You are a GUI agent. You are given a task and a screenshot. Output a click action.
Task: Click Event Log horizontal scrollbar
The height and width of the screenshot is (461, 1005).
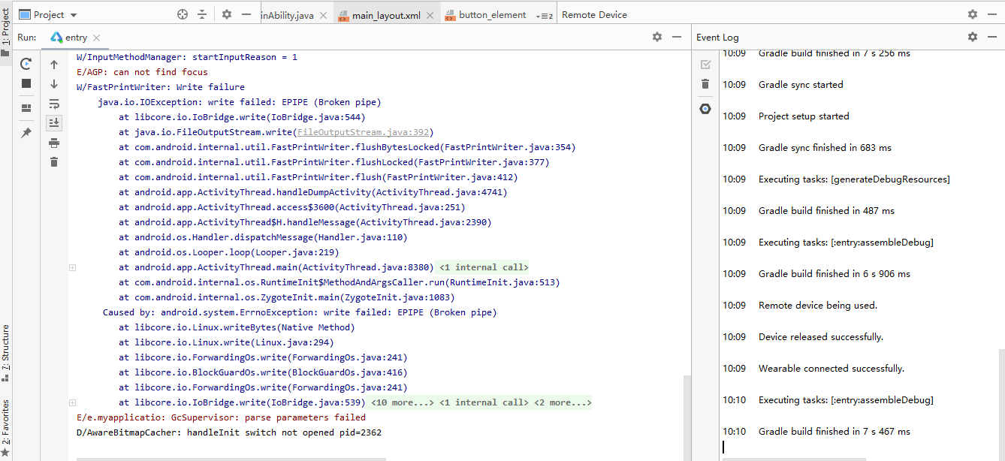click(x=792, y=459)
